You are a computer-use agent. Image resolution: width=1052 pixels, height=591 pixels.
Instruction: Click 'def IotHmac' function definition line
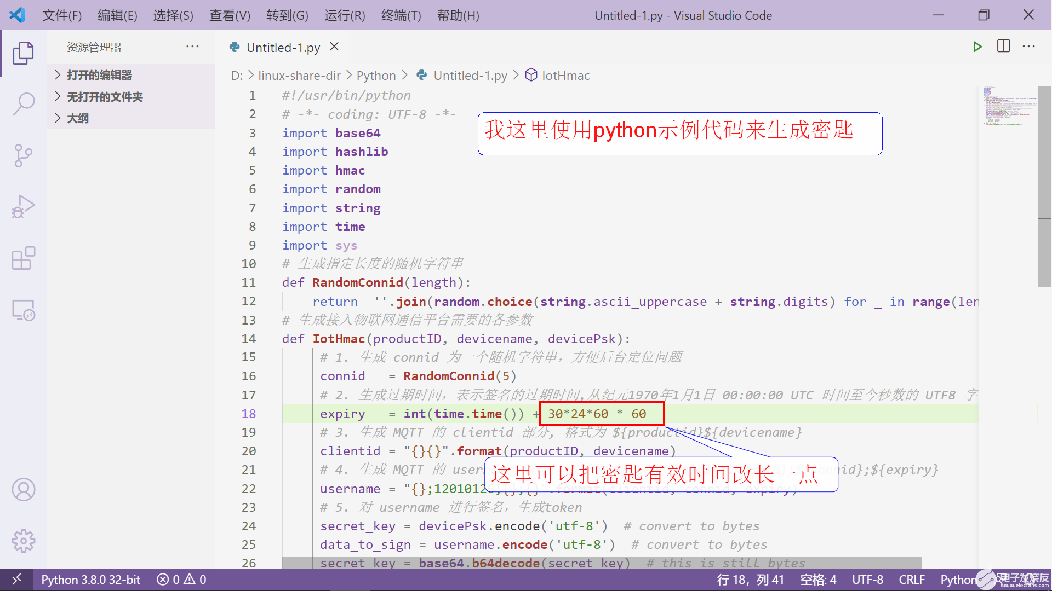[x=456, y=339]
